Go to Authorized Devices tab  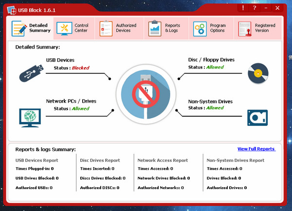[x=119, y=28]
